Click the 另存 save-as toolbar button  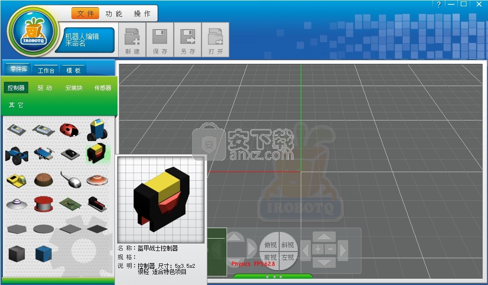188,40
